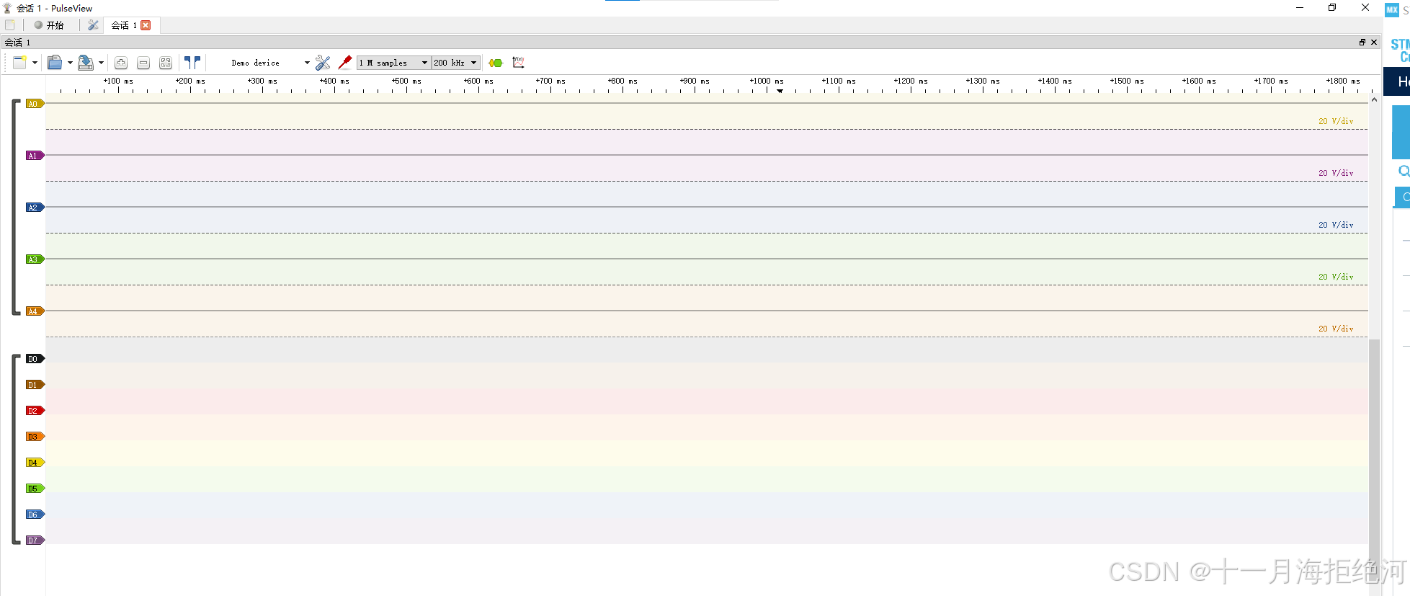The width and height of the screenshot is (1410, 596).
Task: Select digital channel D3 label
Action: pos(35,437)
